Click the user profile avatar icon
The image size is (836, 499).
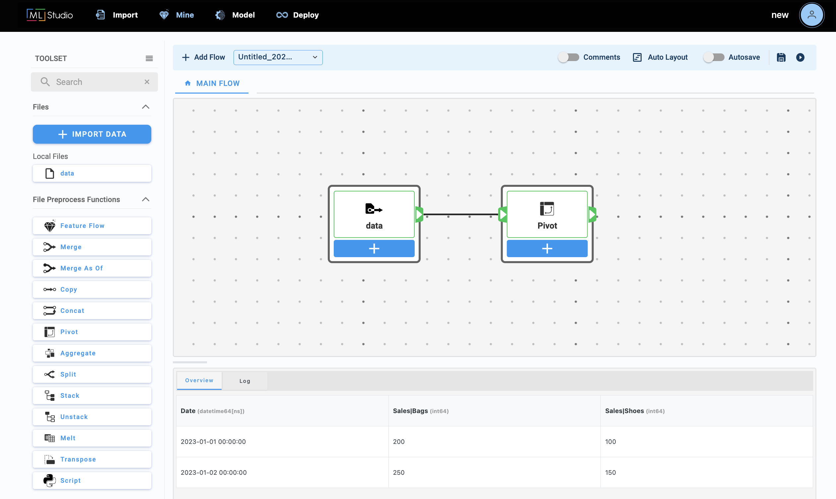811,15
